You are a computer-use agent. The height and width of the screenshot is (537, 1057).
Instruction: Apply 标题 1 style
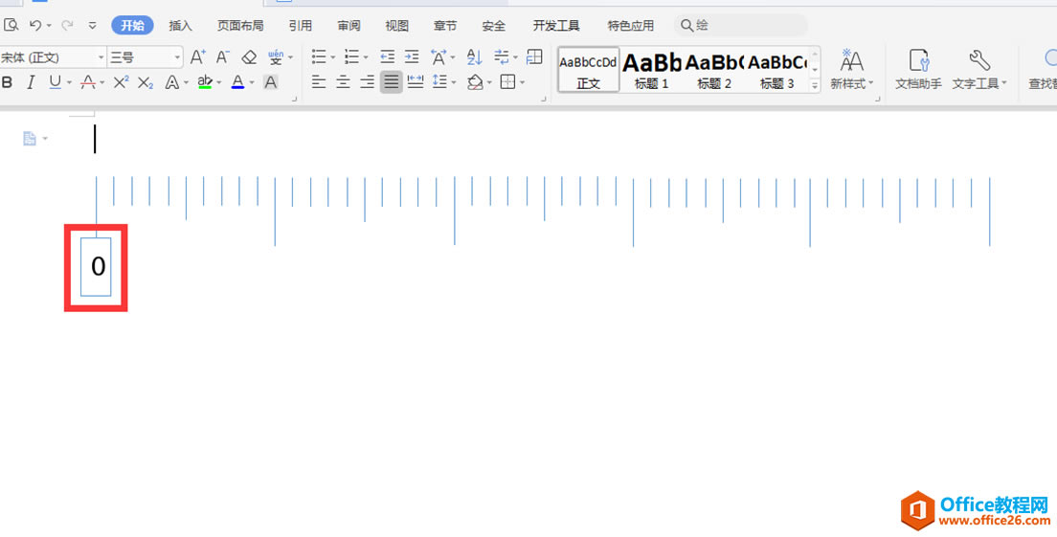[652, 70]
